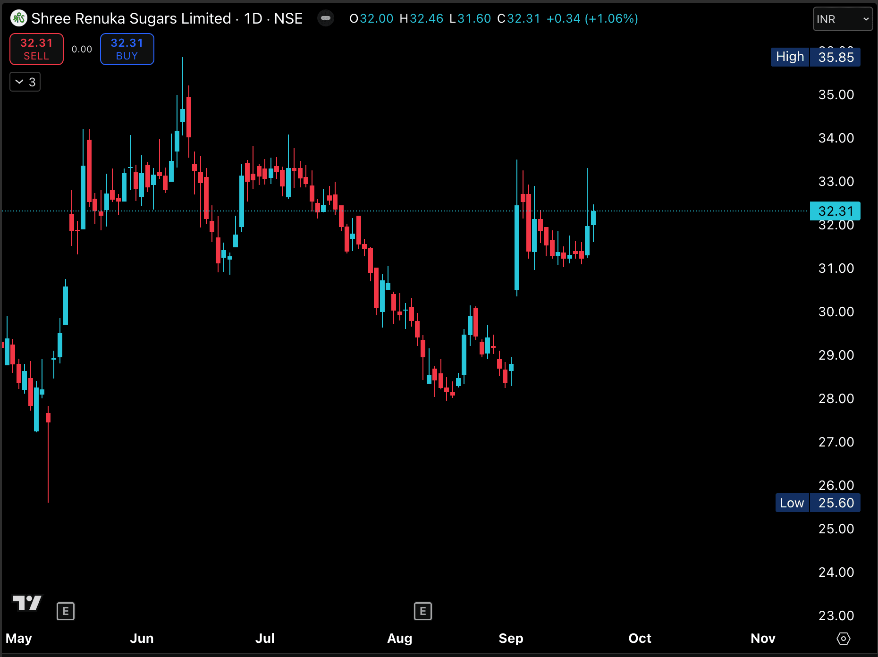Click the 34.00 price axis label
The image size is (878, 657).
[x=836, y=138]
